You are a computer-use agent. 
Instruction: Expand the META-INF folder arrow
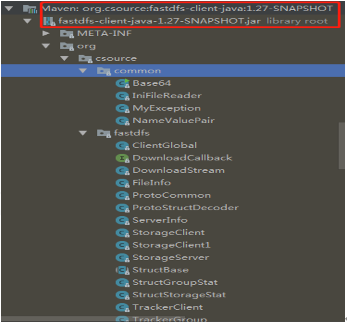pos(46,33)
